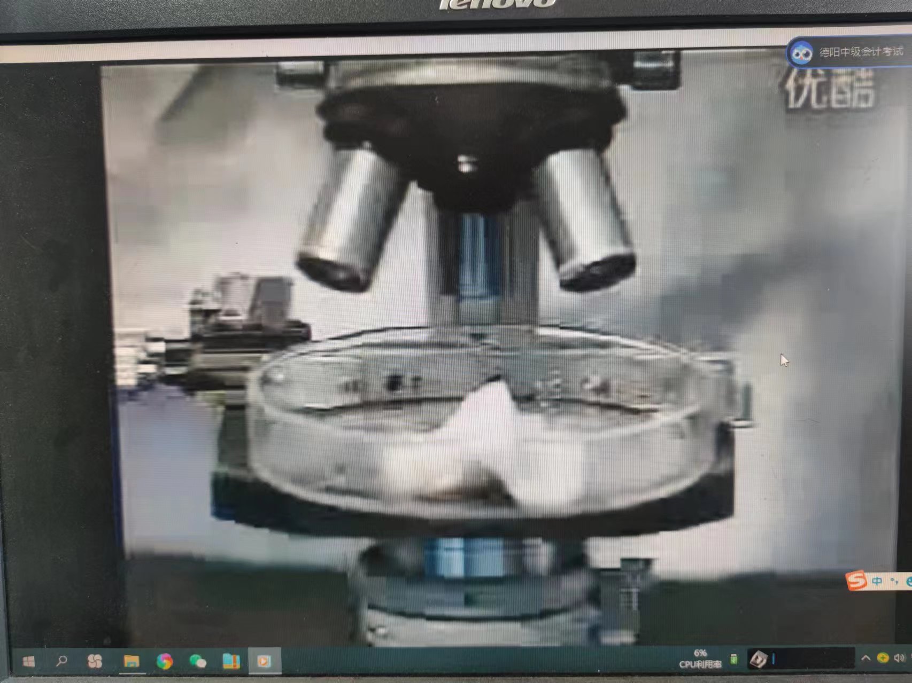Open the 德阳中级会计考试 floating label
The width and height of the screenshot is (912, 683).
861,52
